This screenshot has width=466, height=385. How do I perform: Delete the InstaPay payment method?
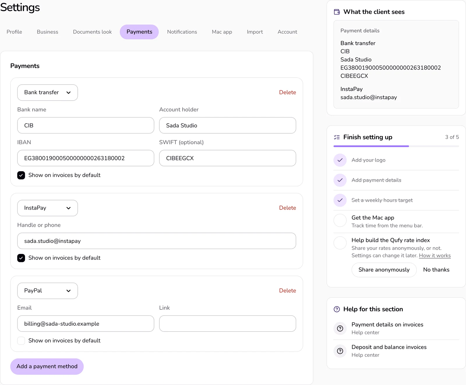click(287, 208)
